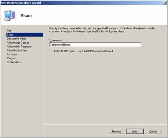Jump to Allow Admin Password step
The width and height of the screenshot is (168, 138).
[19, 47]
